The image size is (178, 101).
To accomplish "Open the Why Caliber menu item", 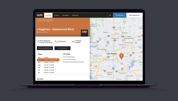I will (x=66, y=15).
